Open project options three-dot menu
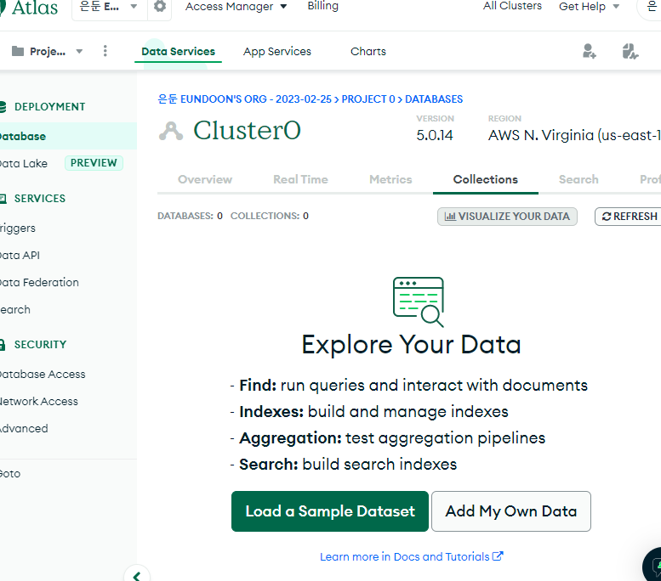The height and width of the screenshot is (581, 661). 105,51
